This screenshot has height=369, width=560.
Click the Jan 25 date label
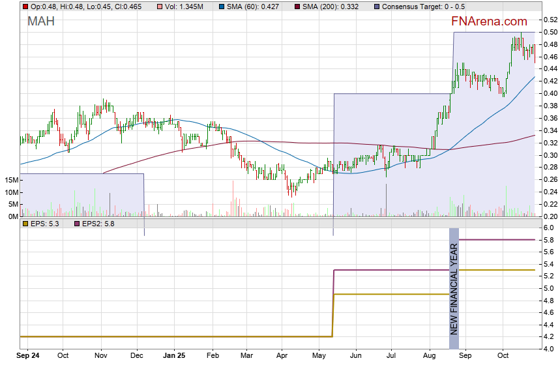(174, 357)
